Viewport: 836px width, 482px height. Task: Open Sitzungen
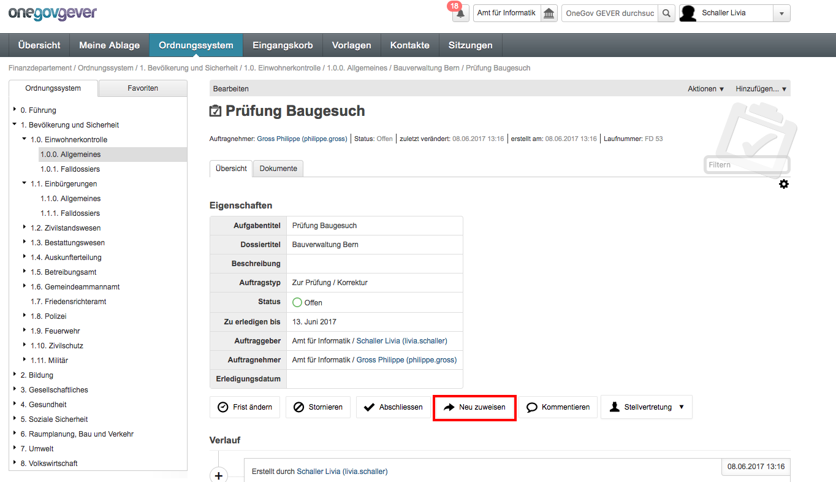tap(470, 45)
